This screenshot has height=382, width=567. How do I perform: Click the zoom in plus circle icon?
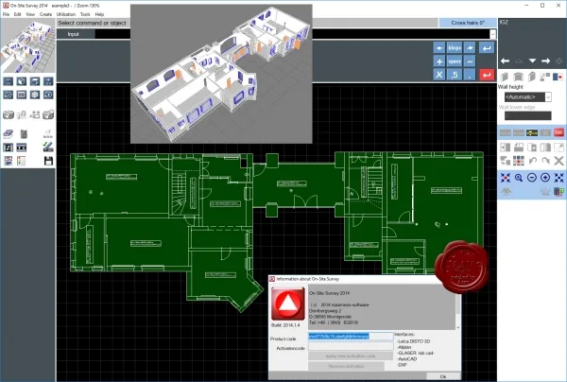pyautogui.click(x=545, y=178)
